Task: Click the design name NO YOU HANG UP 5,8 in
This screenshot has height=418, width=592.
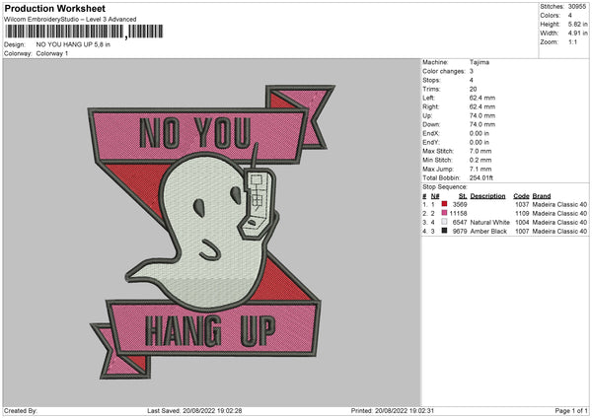Action: pyautogui.click(x=79, y=44)
